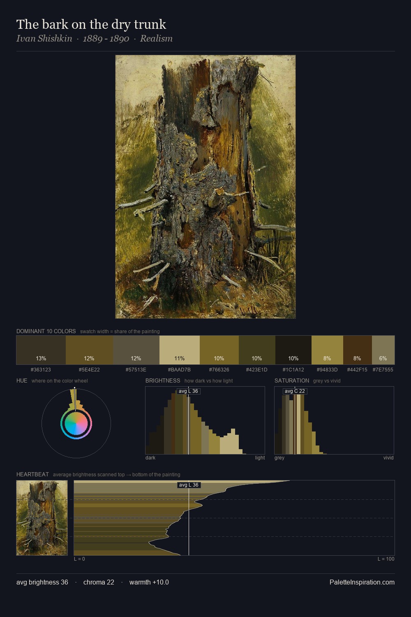Click 'where on the color wheel' caption
Viewport: 411px width, 617px height.
pyautogui.click(x=60, y=381)
